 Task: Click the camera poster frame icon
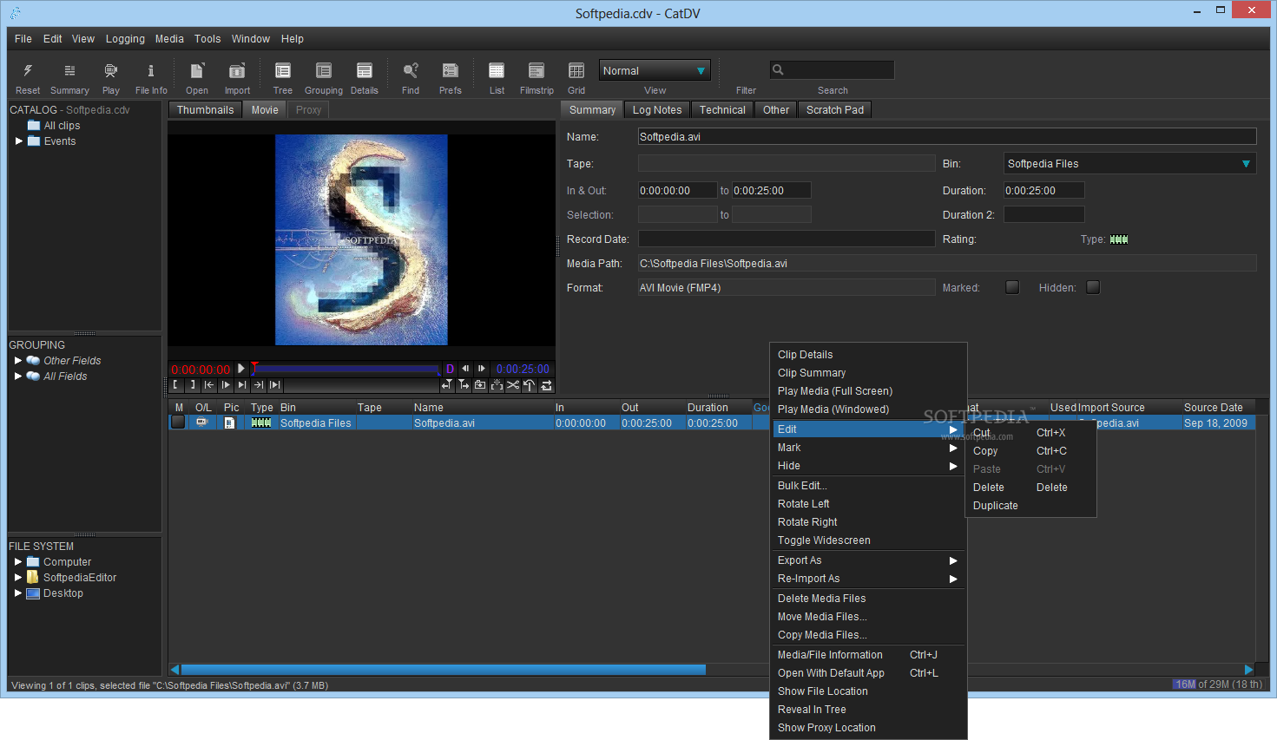point(480,385)
